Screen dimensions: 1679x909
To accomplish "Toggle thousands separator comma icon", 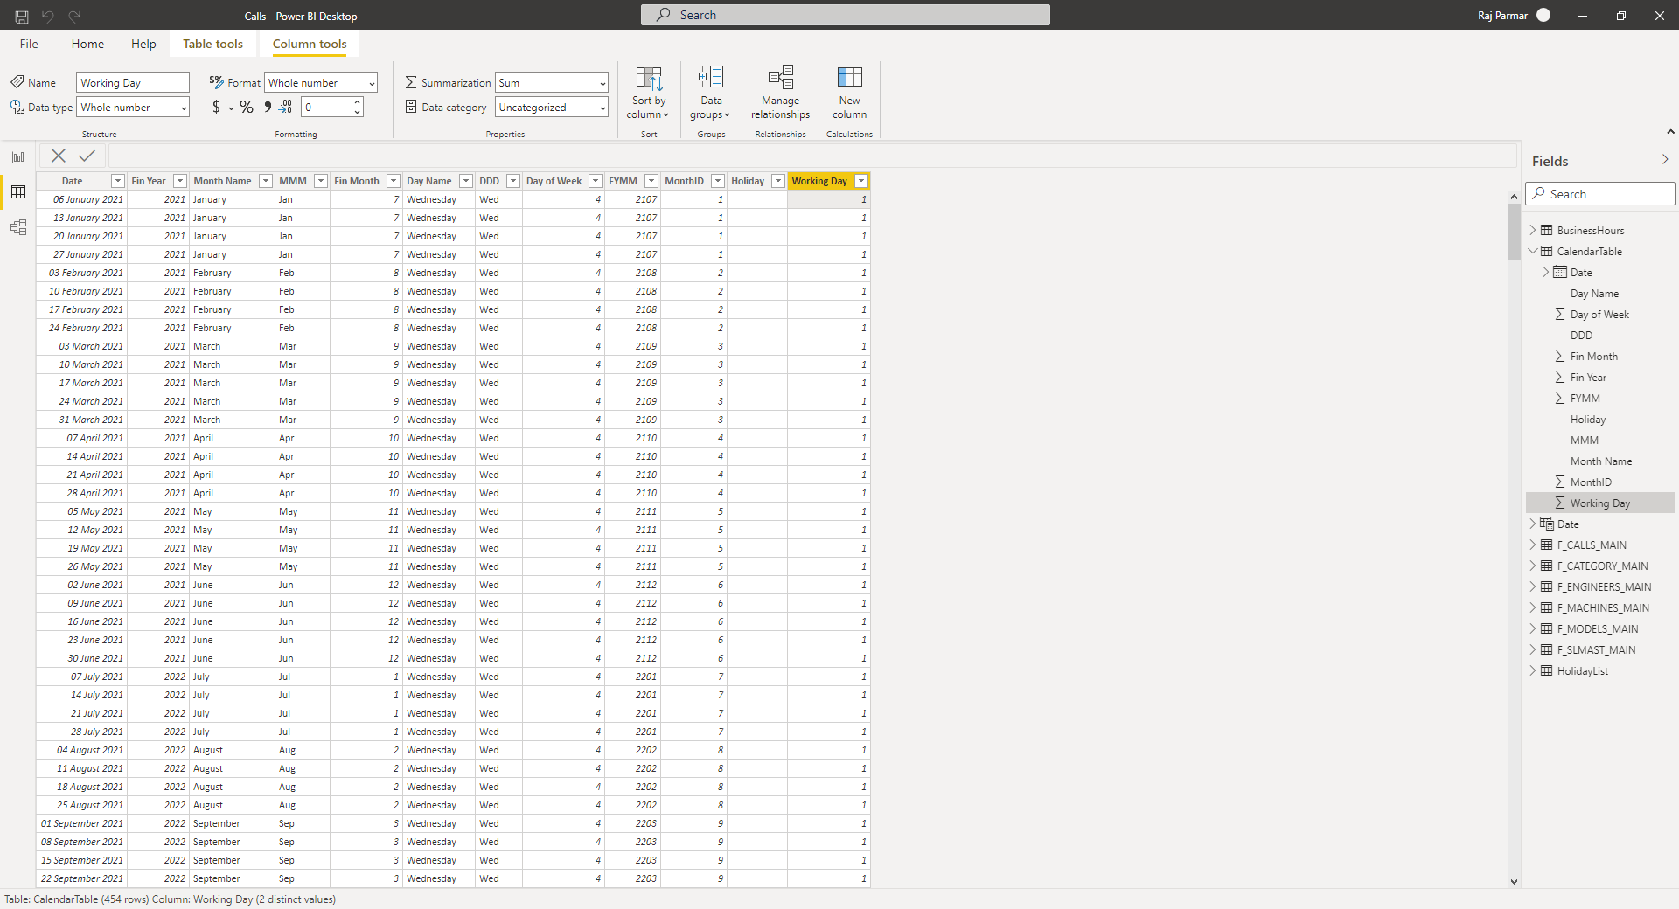I will coord(268,107).
